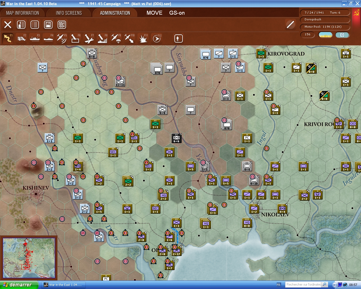Image resolution: width=361 pixels, height=289 pixels.
Task: Open the démarrer Start menu
Action: pos(19,285)
